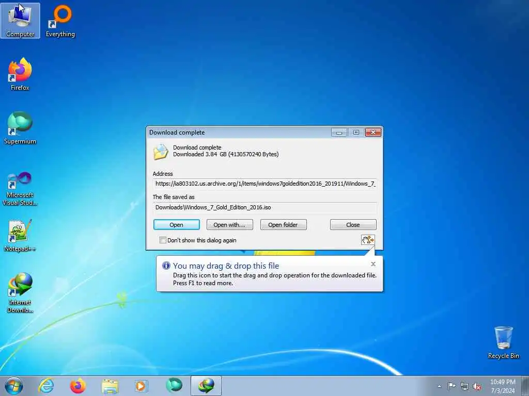
Task: Click the drag and drop file icon
Action: (x=368, y=240)
